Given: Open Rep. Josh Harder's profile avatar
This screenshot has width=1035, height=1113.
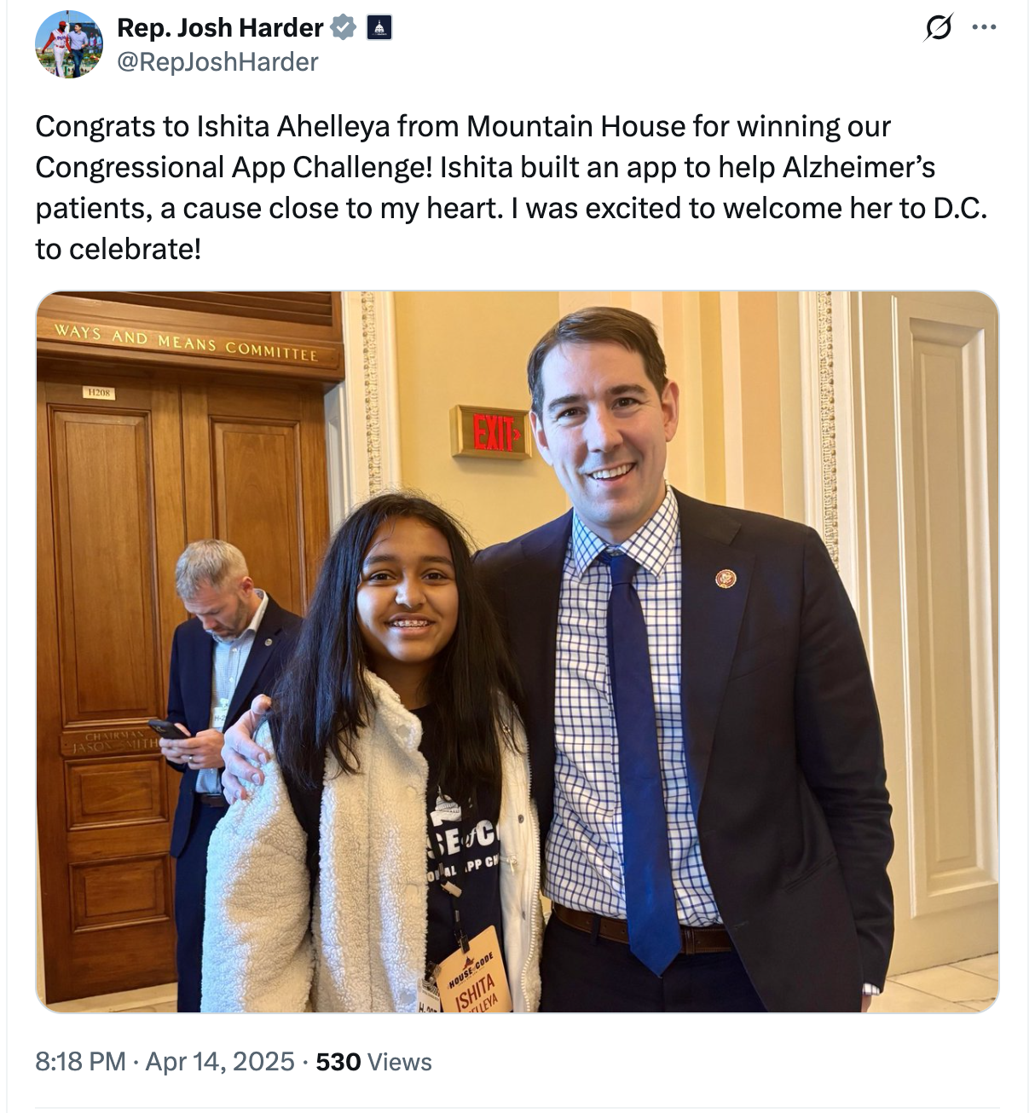Looking at the screenshot, I should tap(68, 44).
